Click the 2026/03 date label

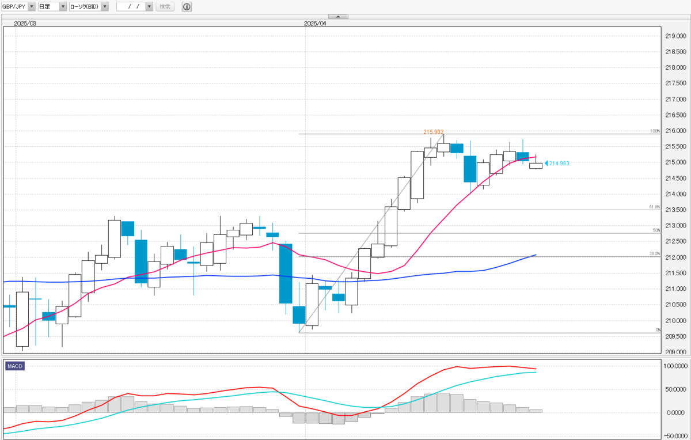[x=25, y=23]
